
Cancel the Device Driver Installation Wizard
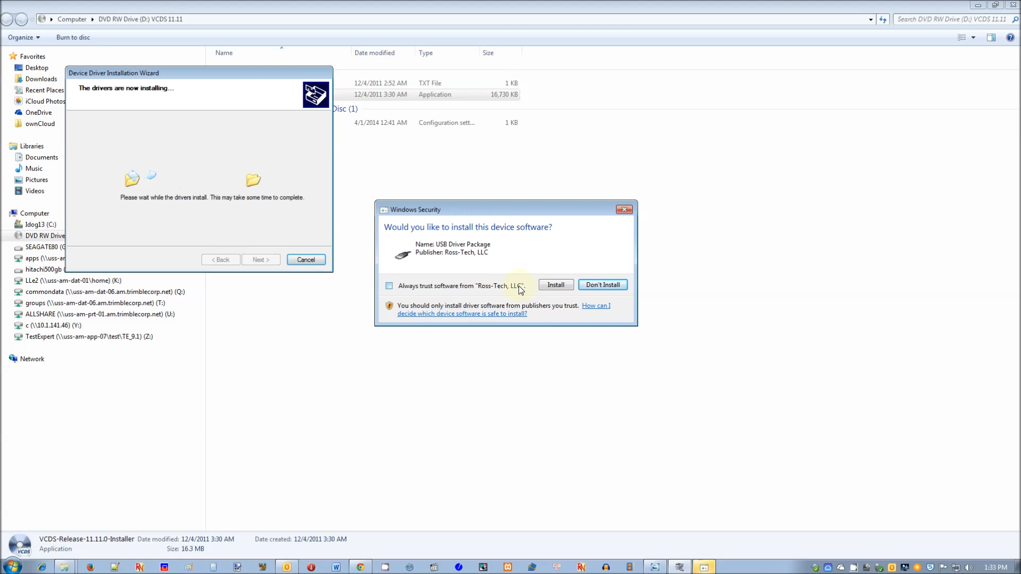pos(306,260)
